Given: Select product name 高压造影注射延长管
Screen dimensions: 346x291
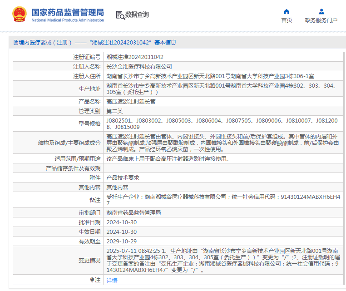Looking at the screenshot, I should [x=131, y=102].
